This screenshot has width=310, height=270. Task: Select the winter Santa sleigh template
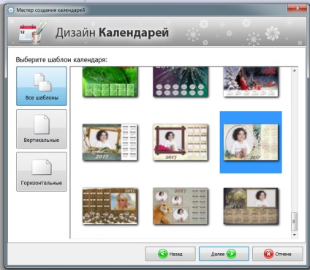[x=251, y=82]
